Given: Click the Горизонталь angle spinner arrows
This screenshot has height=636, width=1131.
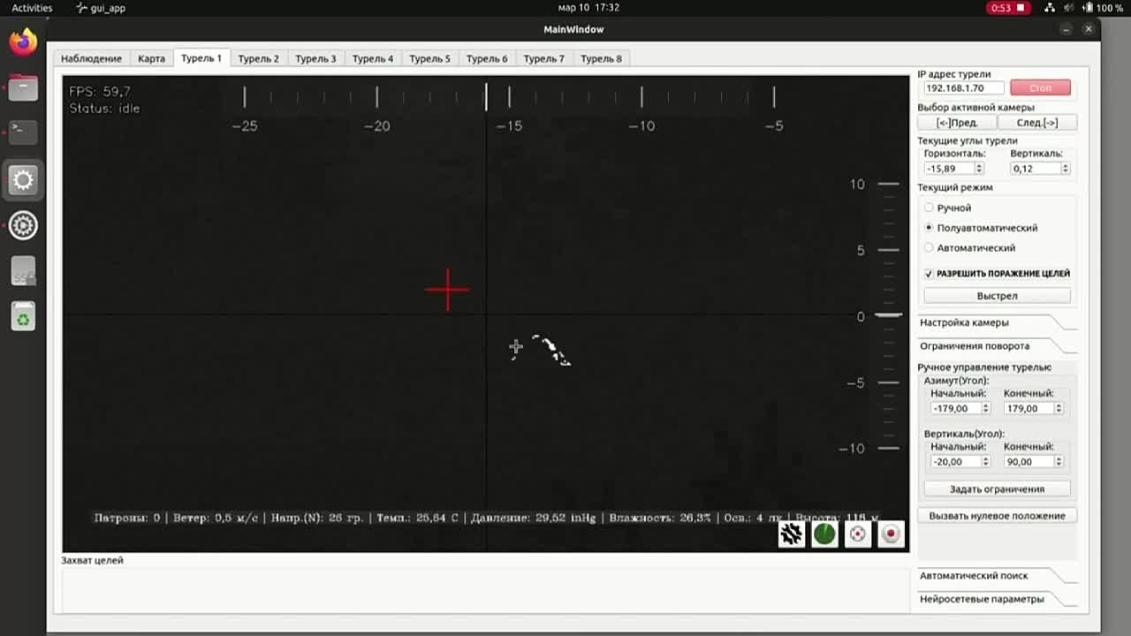Looking at the screenshot, I should 978,168.
